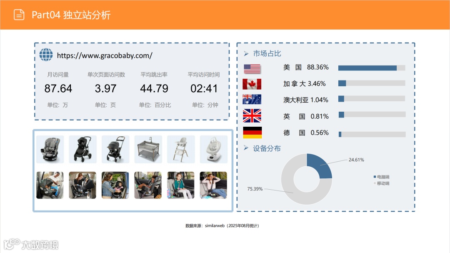The image size is (450, 253).
Task: Click the document icon beside Part04 title
Action: 19,15
